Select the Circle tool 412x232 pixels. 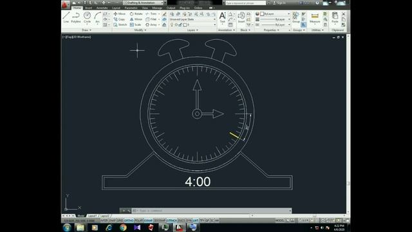point(87,17)
